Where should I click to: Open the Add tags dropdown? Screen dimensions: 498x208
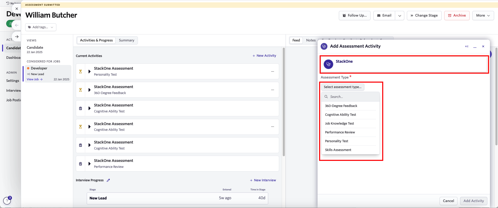coord(41,27)
